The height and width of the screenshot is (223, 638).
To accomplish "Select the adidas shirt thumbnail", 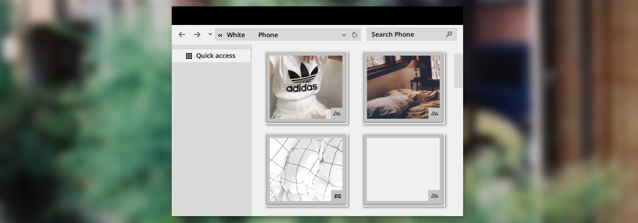I will click(x=306, y=87).
